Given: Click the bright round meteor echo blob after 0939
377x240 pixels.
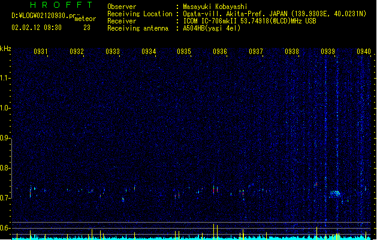Looking at the screenshot, I should coord(335,193).
